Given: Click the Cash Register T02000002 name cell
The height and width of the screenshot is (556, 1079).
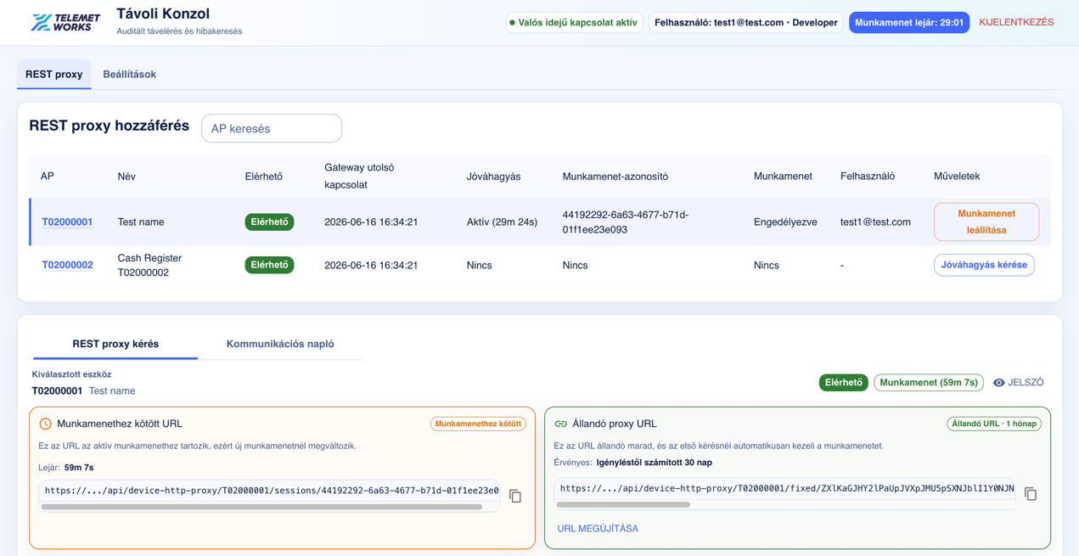Looking at the screenshot, I should [x=149, y=265].
